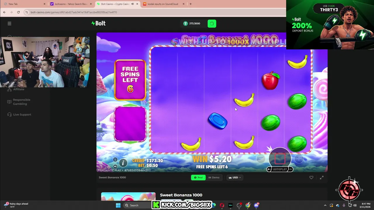This screenshot has height=210, width=374.
Task: Open the Bolt hamburger menu
Action: 9,23
